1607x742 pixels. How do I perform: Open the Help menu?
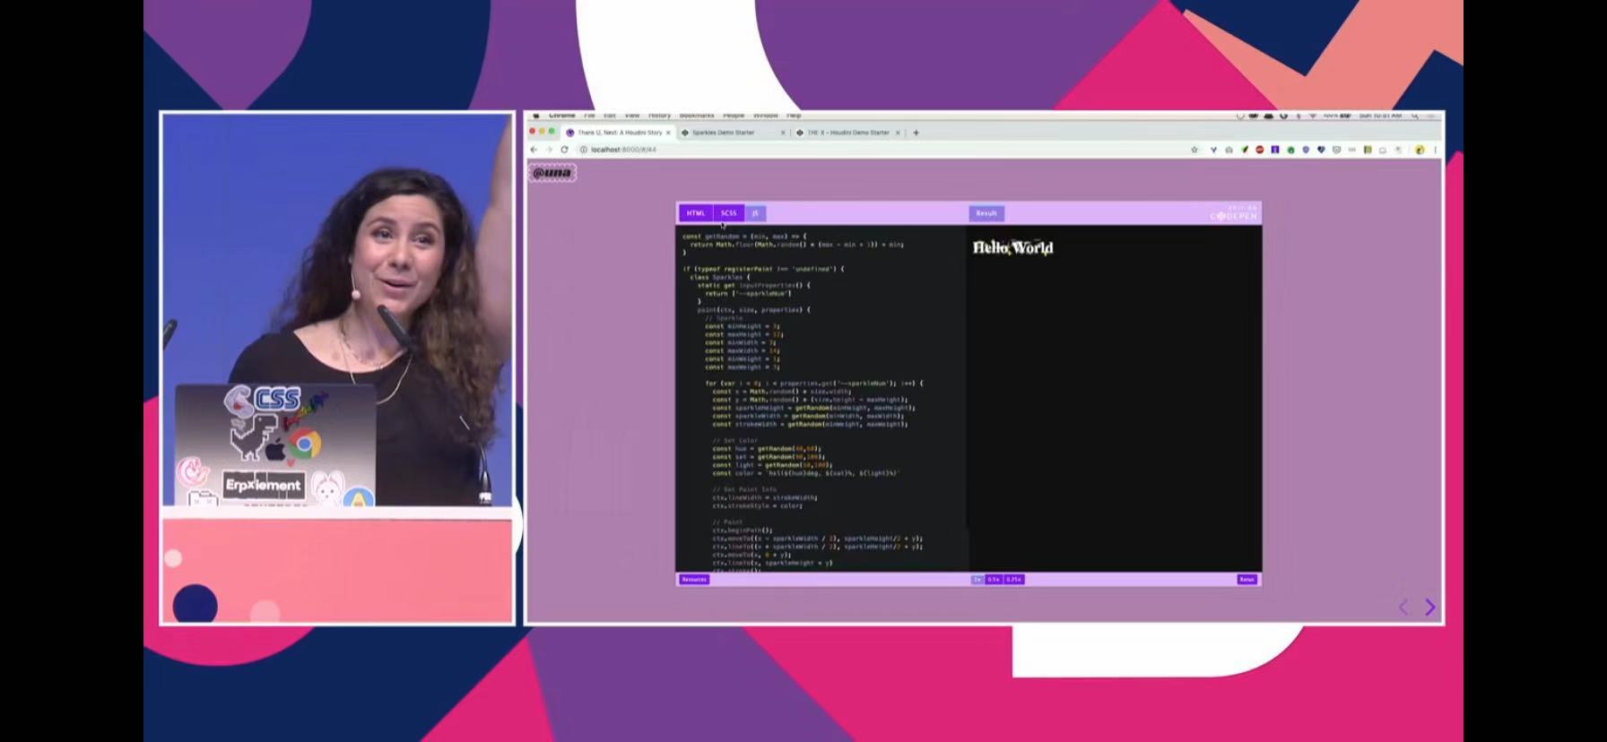pos(794,116)
